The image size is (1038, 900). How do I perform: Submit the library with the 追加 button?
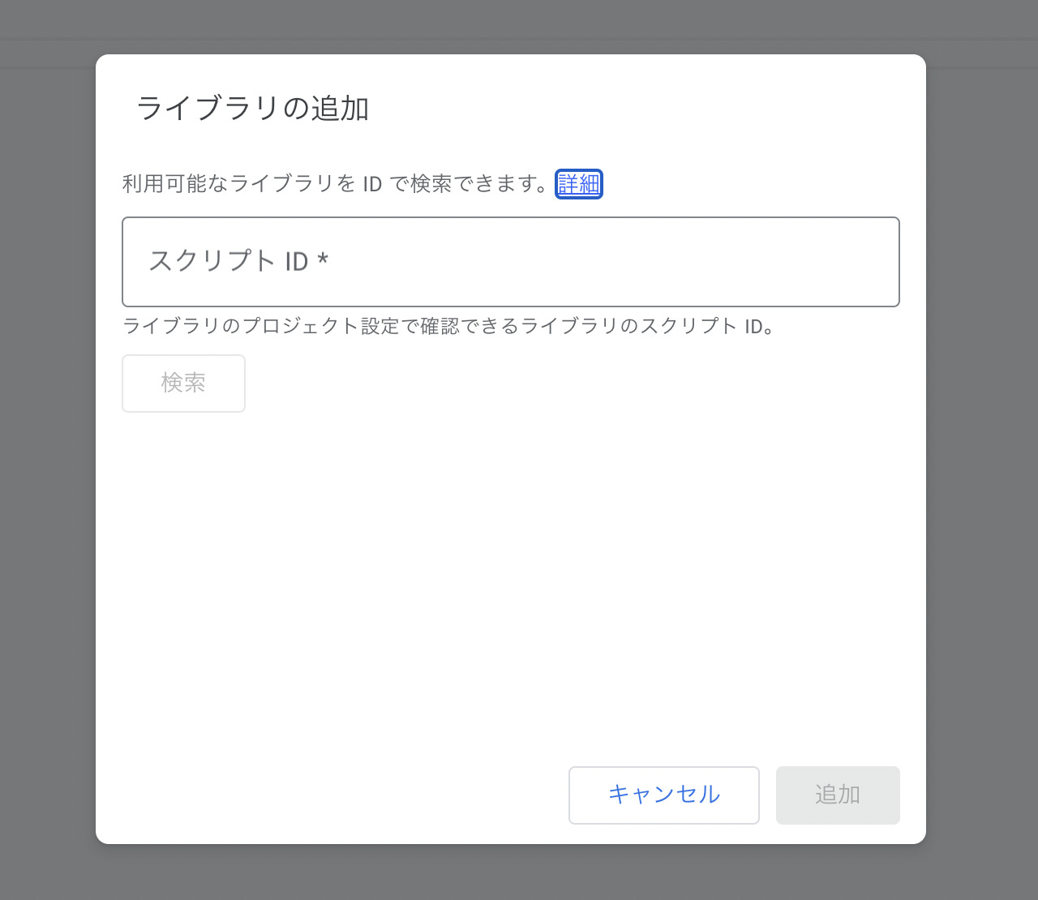(x=837, y=795)
